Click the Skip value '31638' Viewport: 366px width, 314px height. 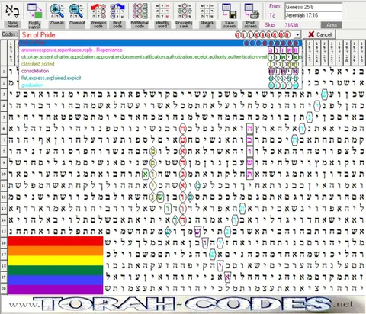pos(291,25)
